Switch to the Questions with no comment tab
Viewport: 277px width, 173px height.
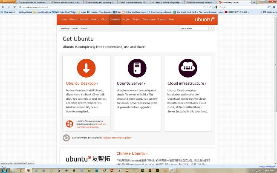33,2
